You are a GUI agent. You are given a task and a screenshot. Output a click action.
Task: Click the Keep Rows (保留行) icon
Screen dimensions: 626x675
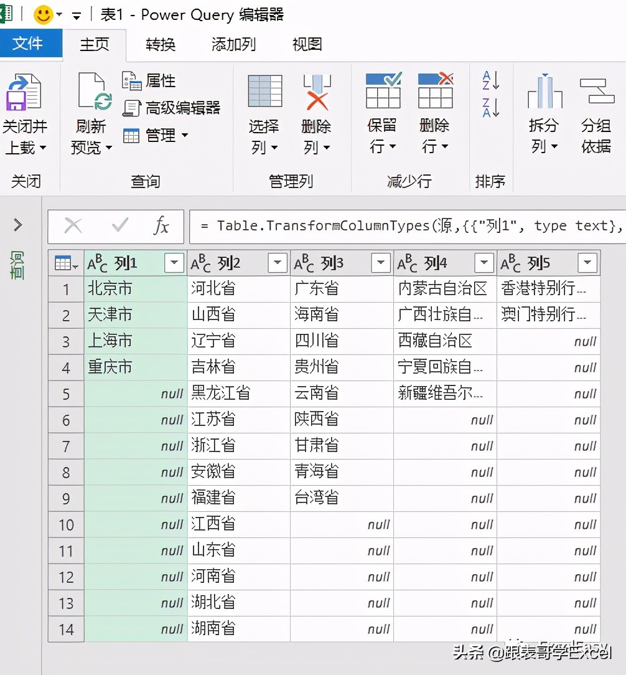[383, 90]
